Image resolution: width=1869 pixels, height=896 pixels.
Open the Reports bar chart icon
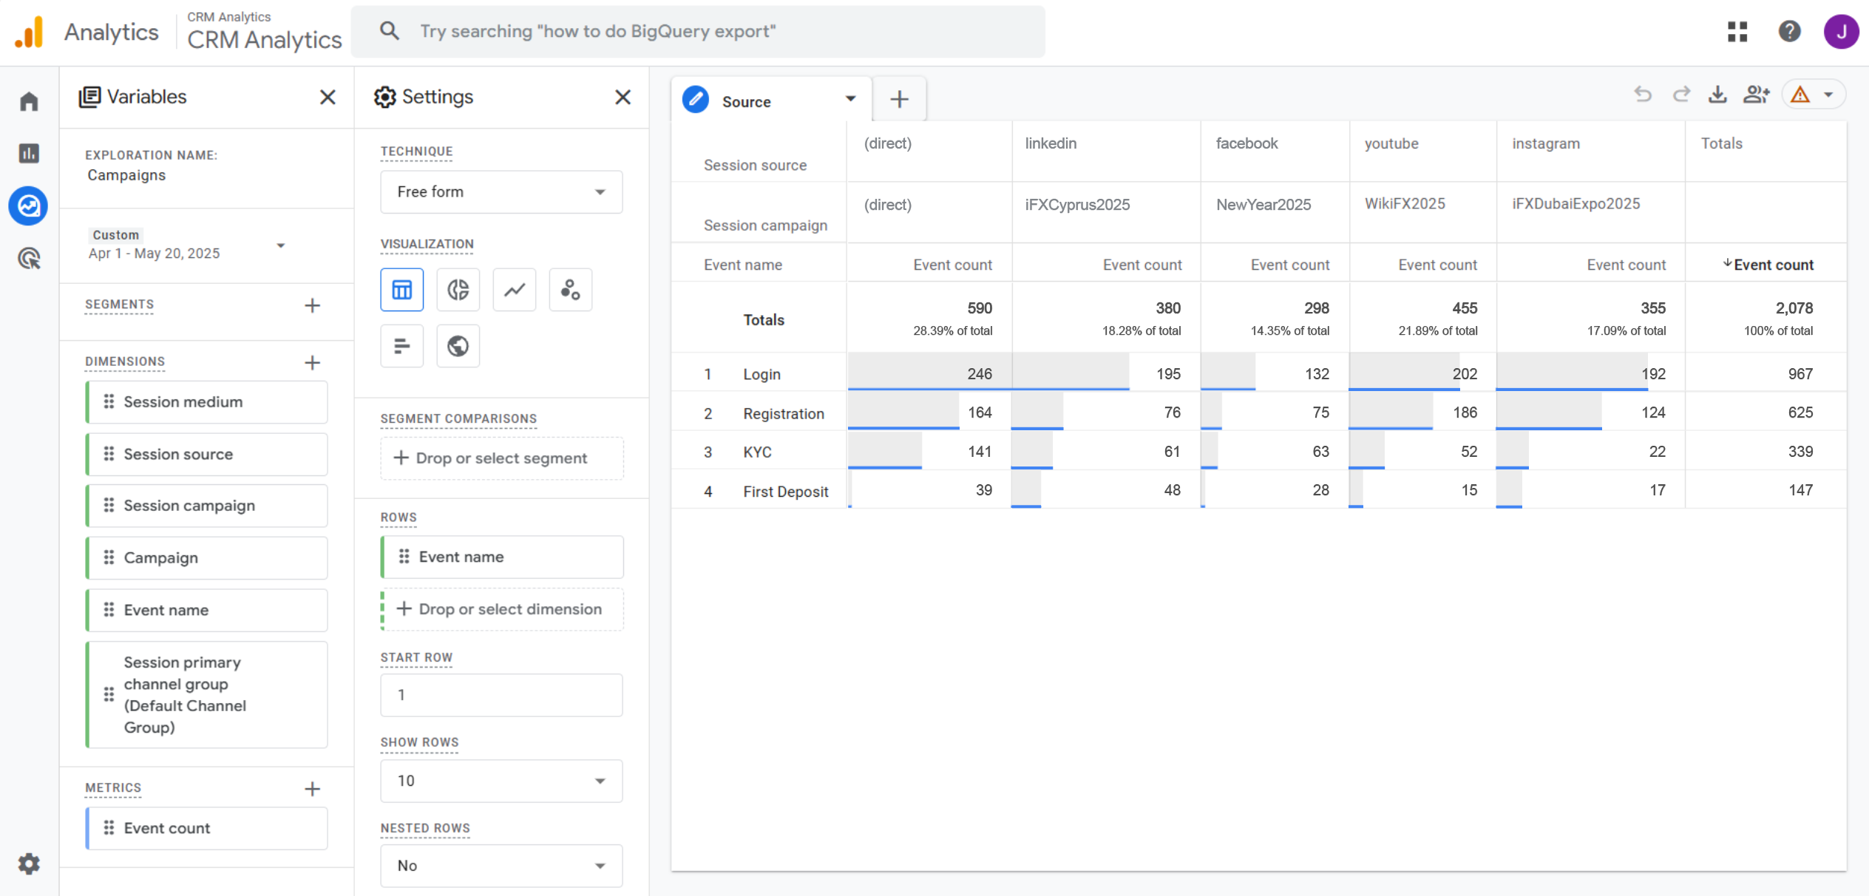pos(29,153)
